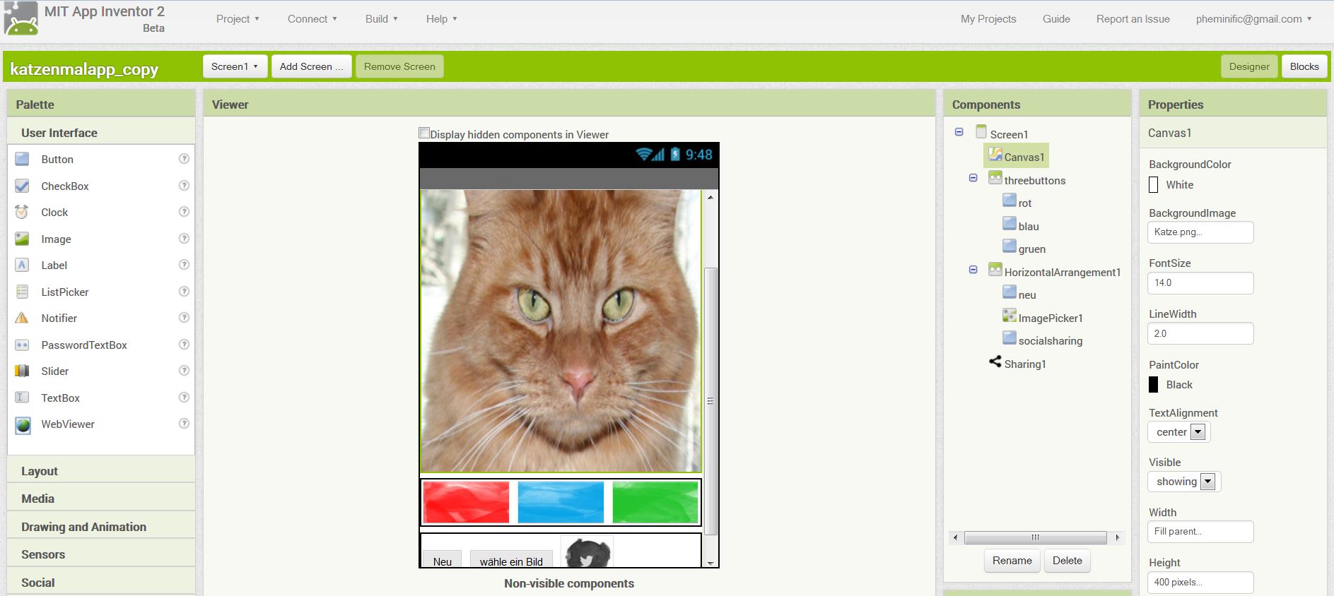
Task: Select the Clock palette icon
Action: pyautogui.click(x=22, y=212)
